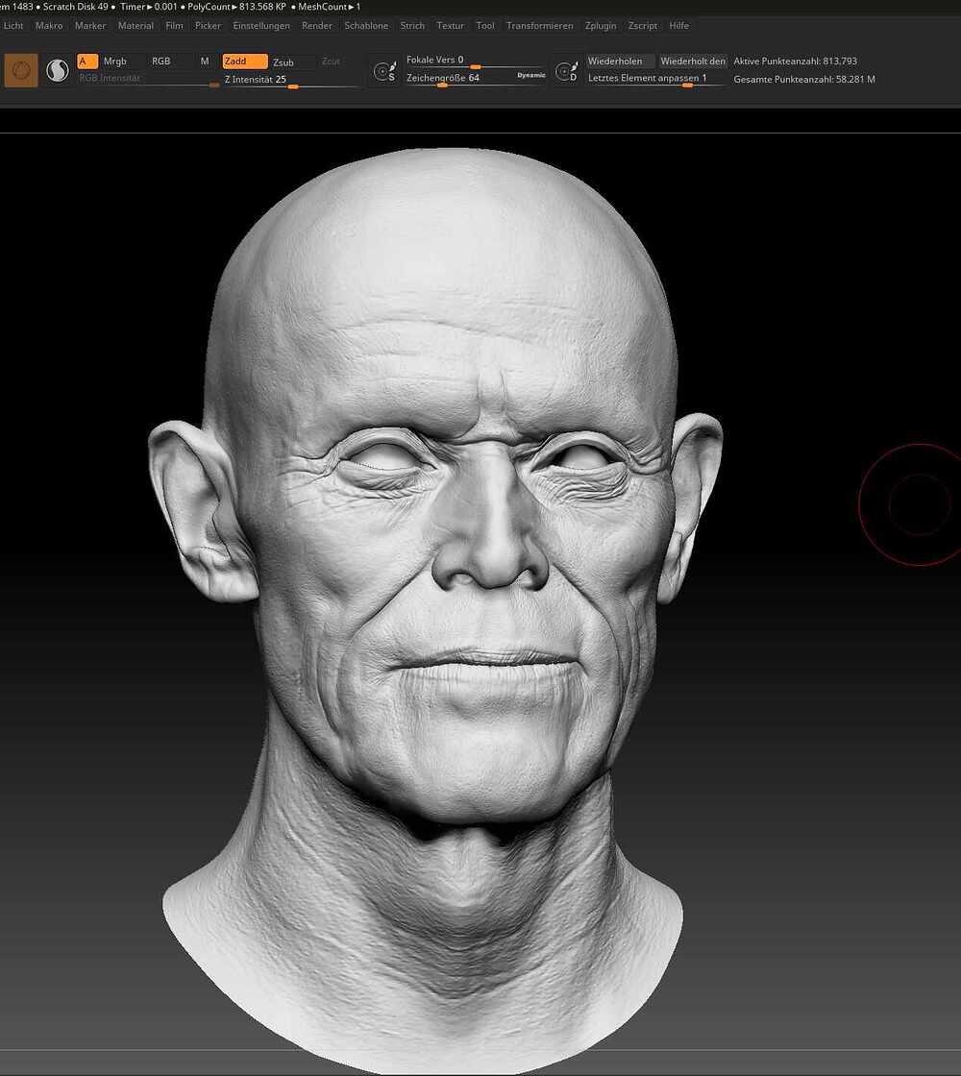The image size is (961, 1076).
Task: Click the RGB Intensität slider
Action: coord(148,79)
